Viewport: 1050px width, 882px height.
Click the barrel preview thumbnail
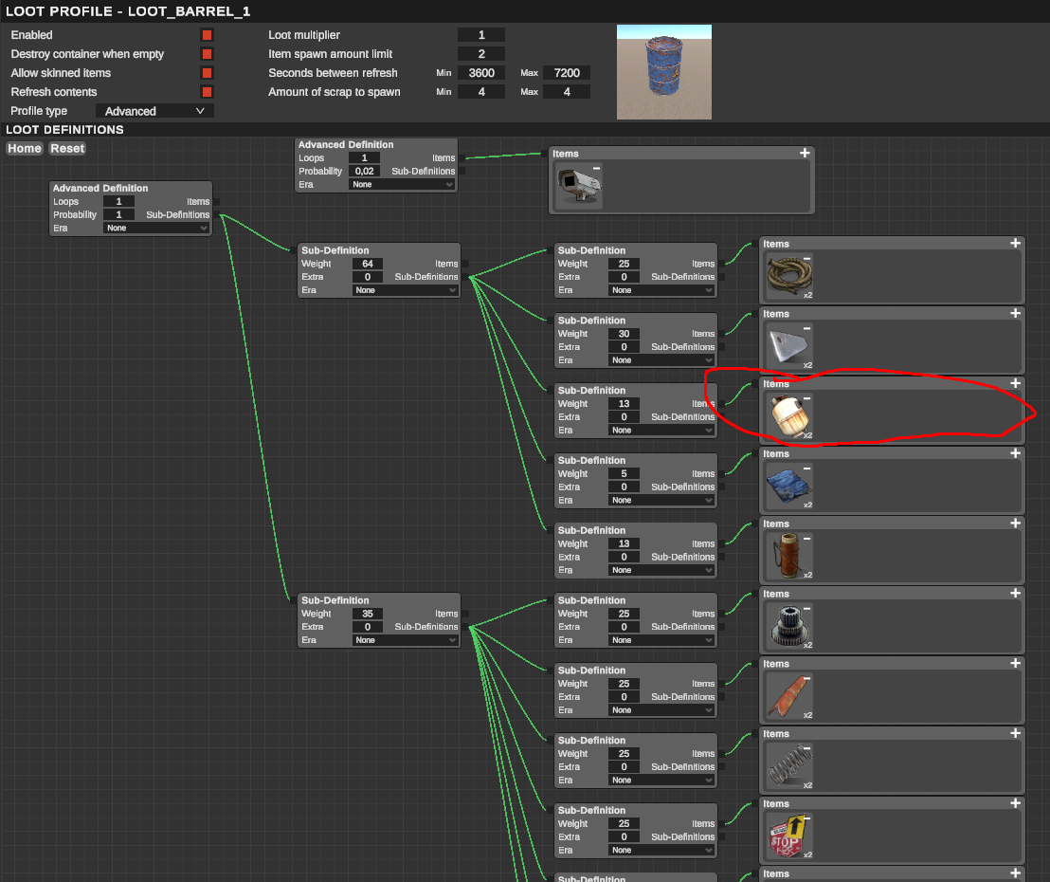(663, 72)
